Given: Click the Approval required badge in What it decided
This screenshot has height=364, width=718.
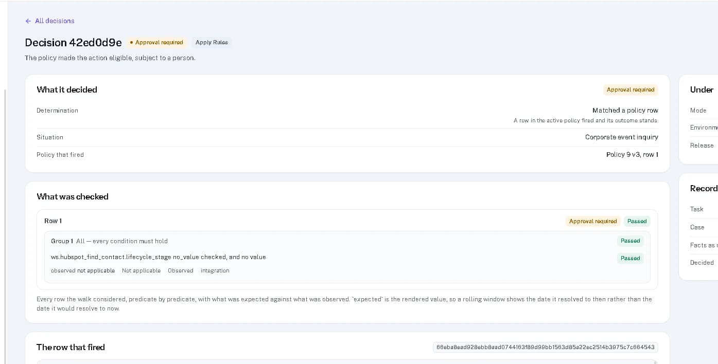Looking at the screenshot, I should (631, 89).
